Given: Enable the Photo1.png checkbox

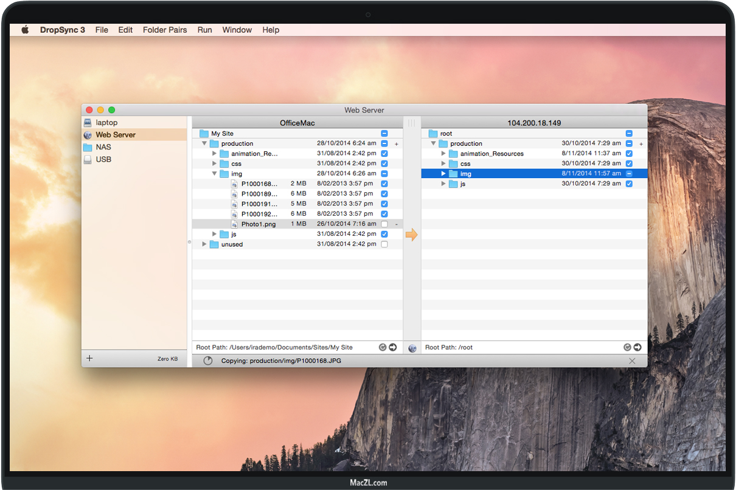Looking at the screenshot, I should coord(384,224).
